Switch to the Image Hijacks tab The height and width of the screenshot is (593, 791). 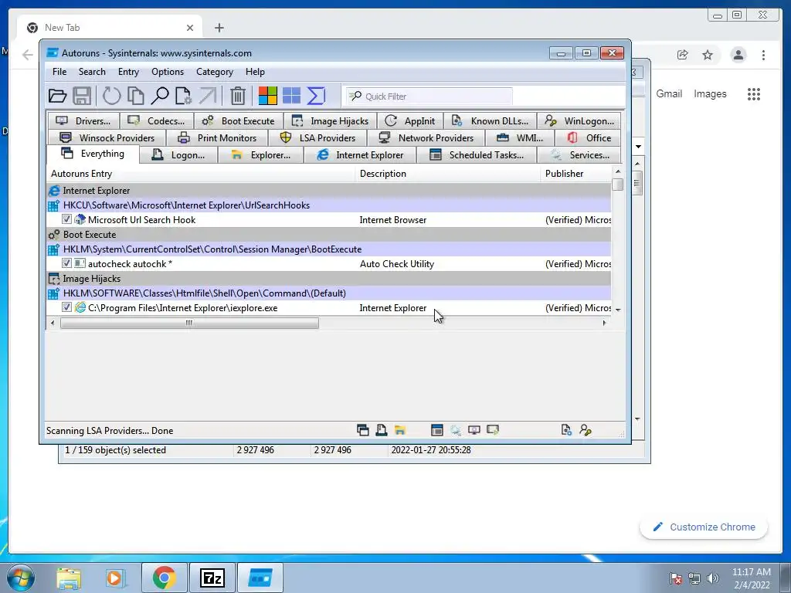pos(331,121)
